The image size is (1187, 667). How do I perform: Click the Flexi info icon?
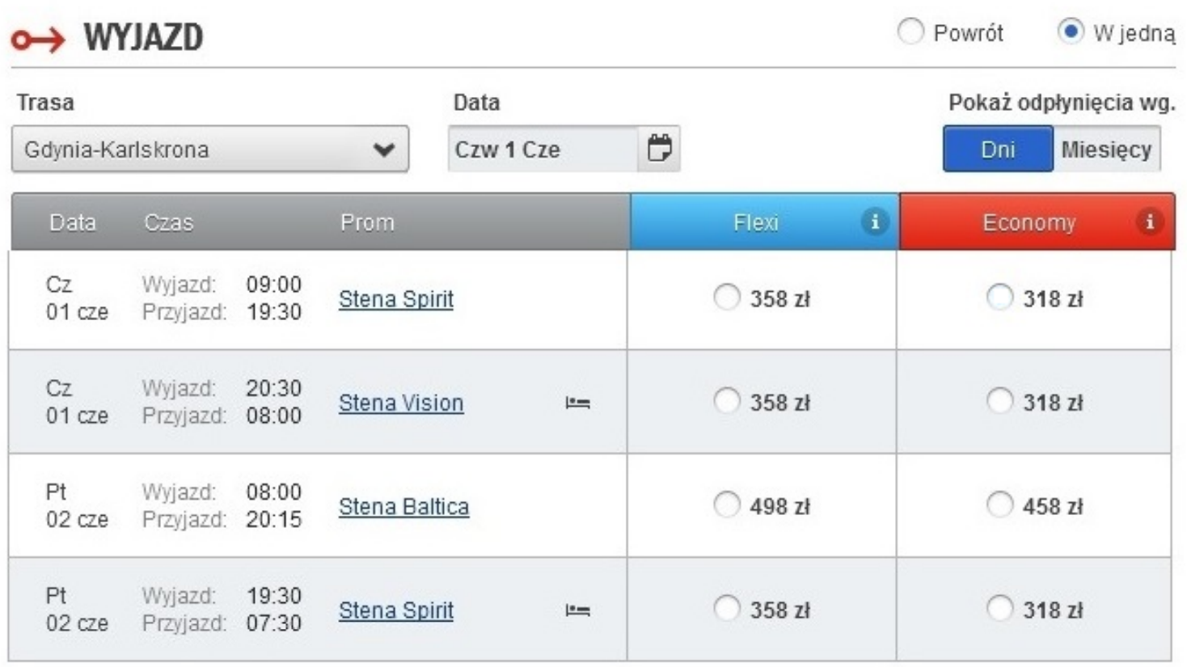pos(873,222)
